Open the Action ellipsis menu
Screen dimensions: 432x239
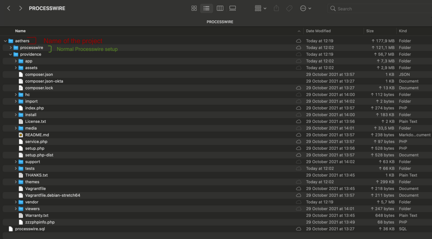tap(305, 8)
